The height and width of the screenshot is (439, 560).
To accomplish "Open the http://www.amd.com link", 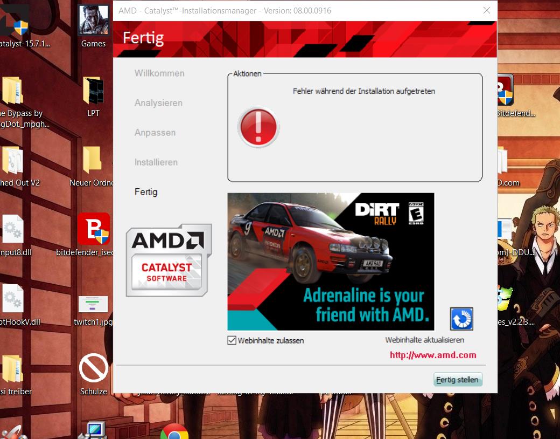I will pyautogui.click(x=433, y=355).
